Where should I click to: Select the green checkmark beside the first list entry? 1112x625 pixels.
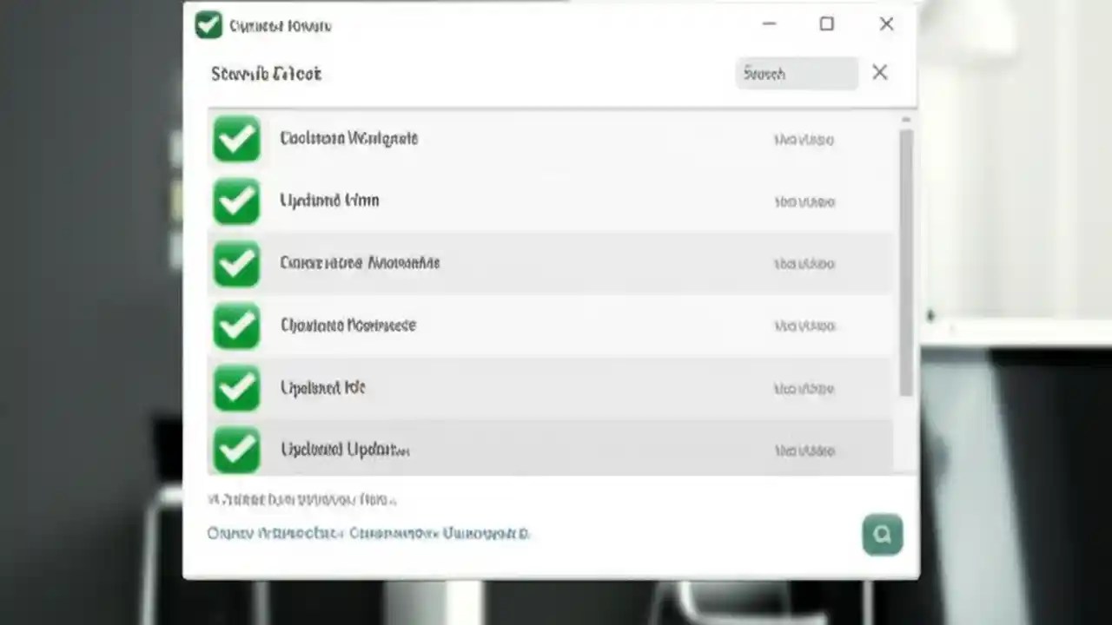pos(236,139)
